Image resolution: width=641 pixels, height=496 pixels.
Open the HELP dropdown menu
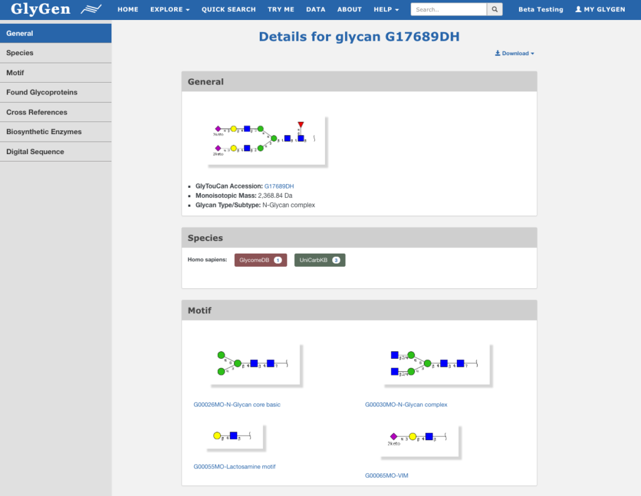[x=386, y=9]
